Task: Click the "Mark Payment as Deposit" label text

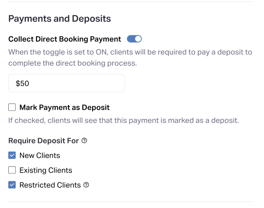Action: (x=64, y=107)
